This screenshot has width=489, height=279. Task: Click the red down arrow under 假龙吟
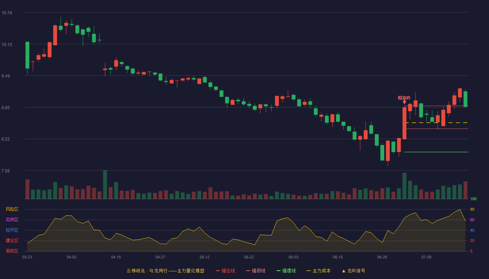pos(404,102)
